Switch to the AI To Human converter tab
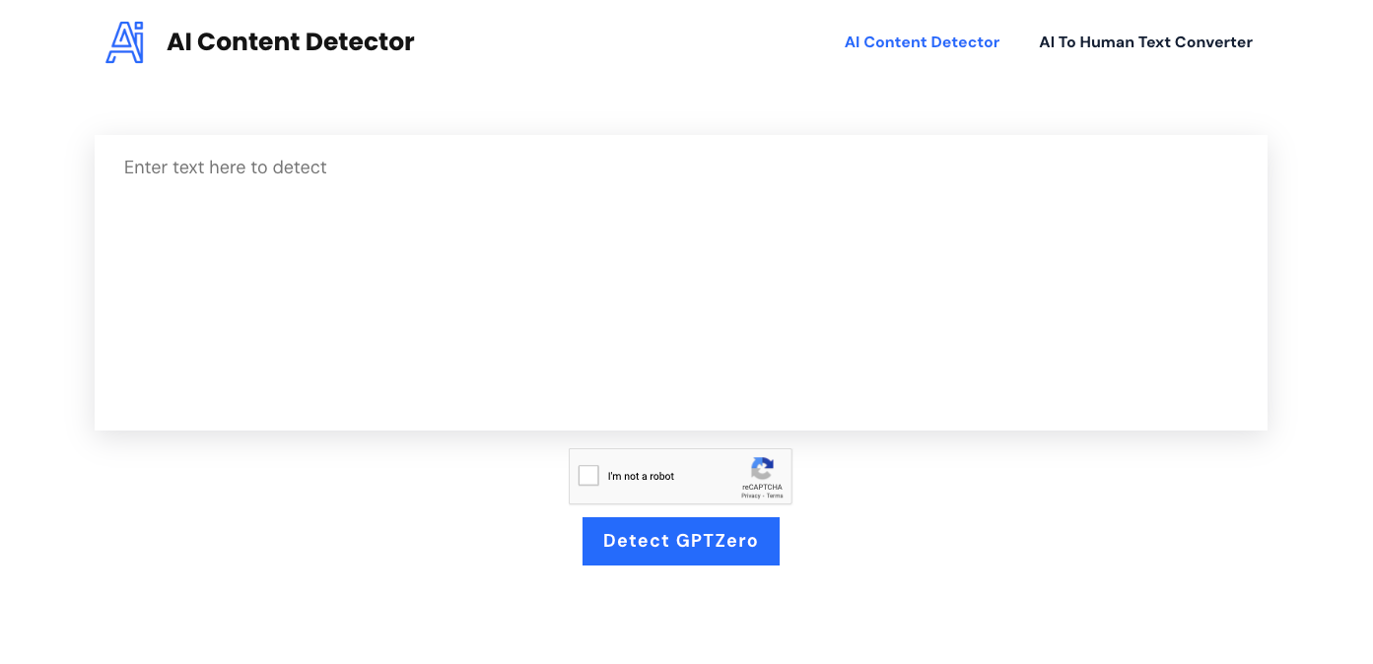 [x=1145, y=42]
